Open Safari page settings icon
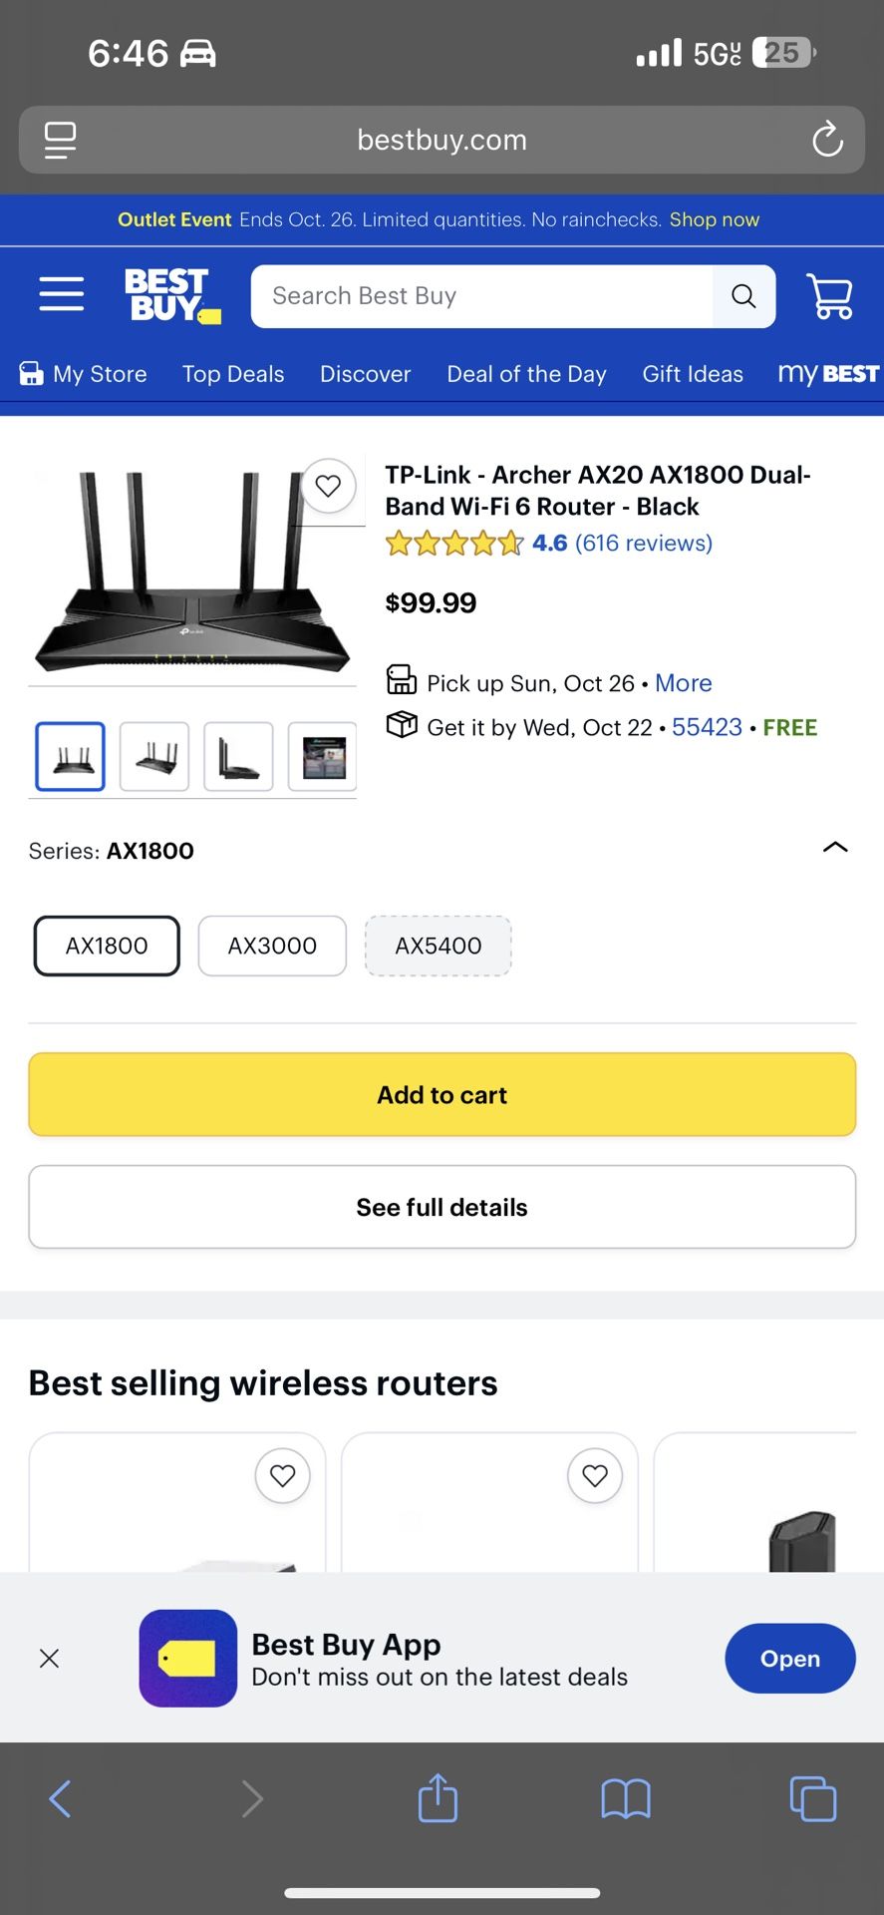 tap(60, 140)
